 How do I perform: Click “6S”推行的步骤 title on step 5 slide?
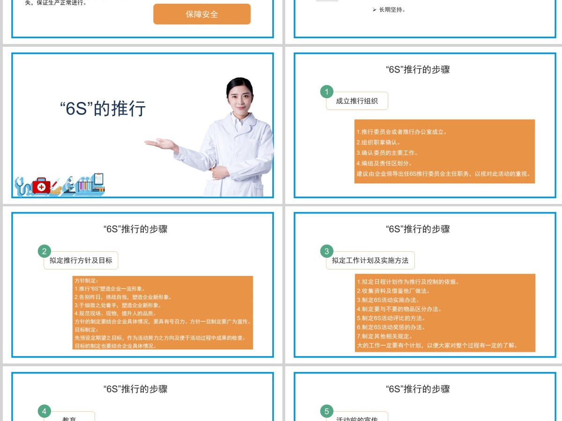[x=418, y=389]
